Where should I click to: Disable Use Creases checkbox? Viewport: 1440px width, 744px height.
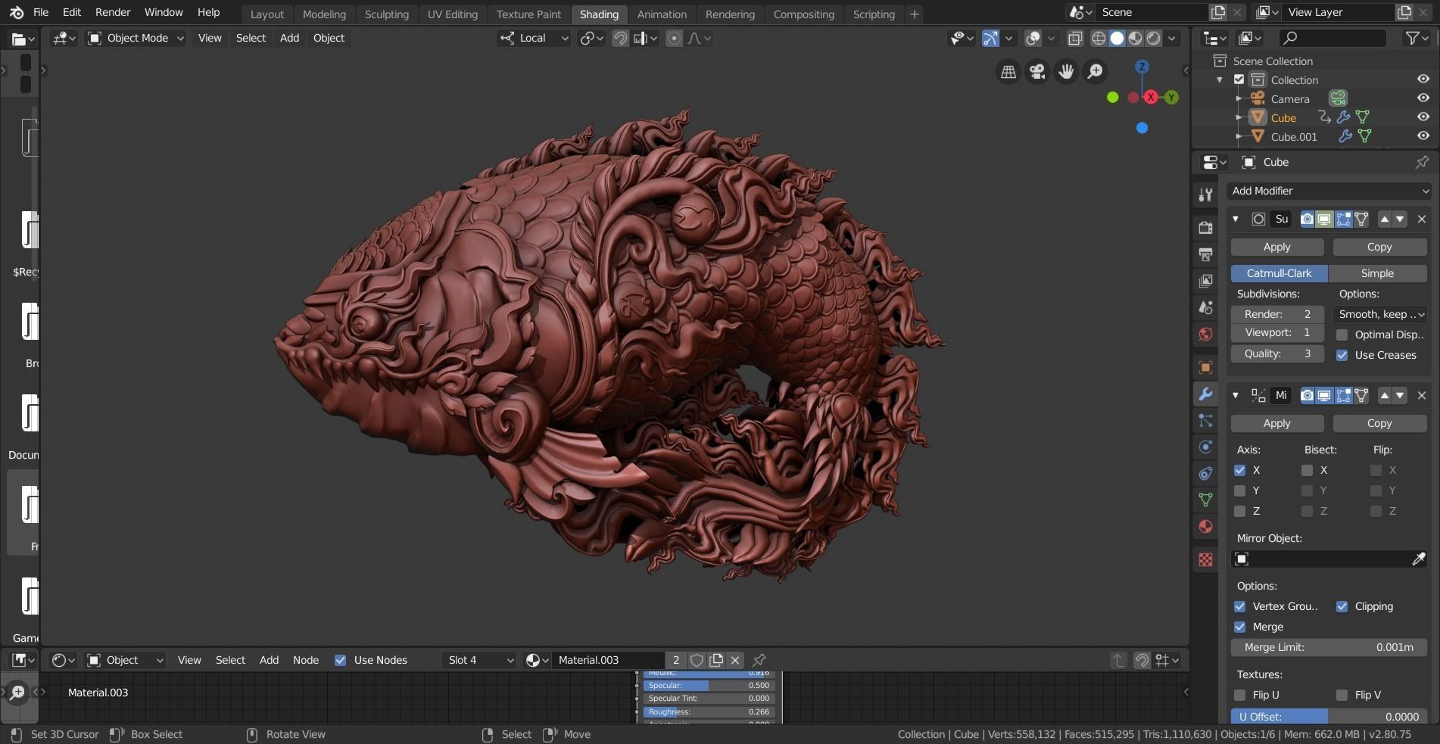(1342, 355)
